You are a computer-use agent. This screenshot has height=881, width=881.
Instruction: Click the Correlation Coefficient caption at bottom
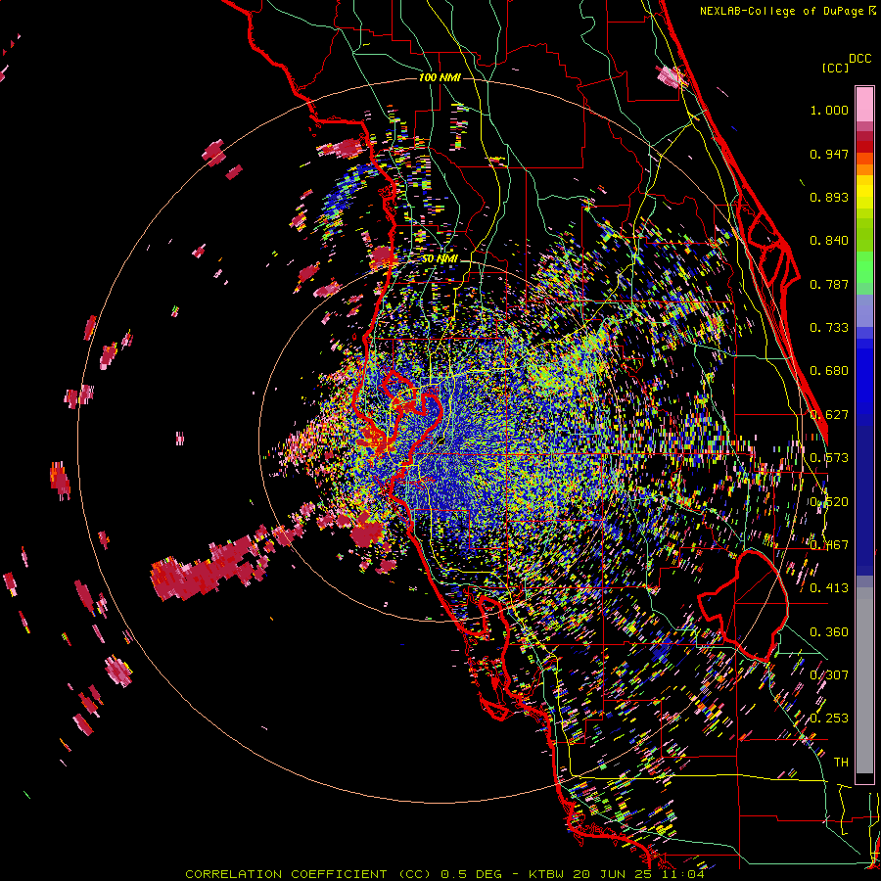(445, 874)
